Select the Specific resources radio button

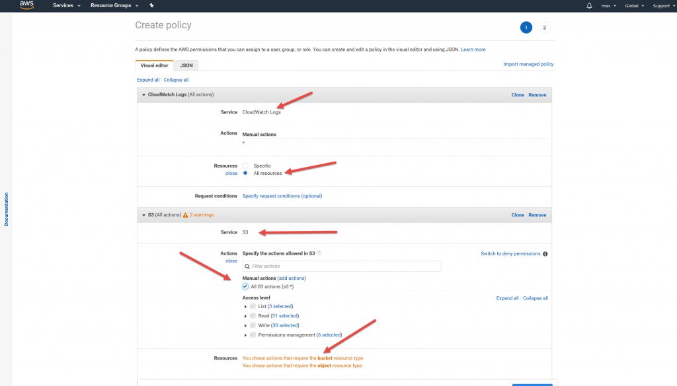click(x=246, y=166)
